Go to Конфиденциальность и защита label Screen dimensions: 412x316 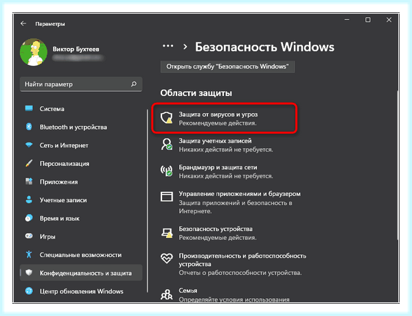coord(86,273)
